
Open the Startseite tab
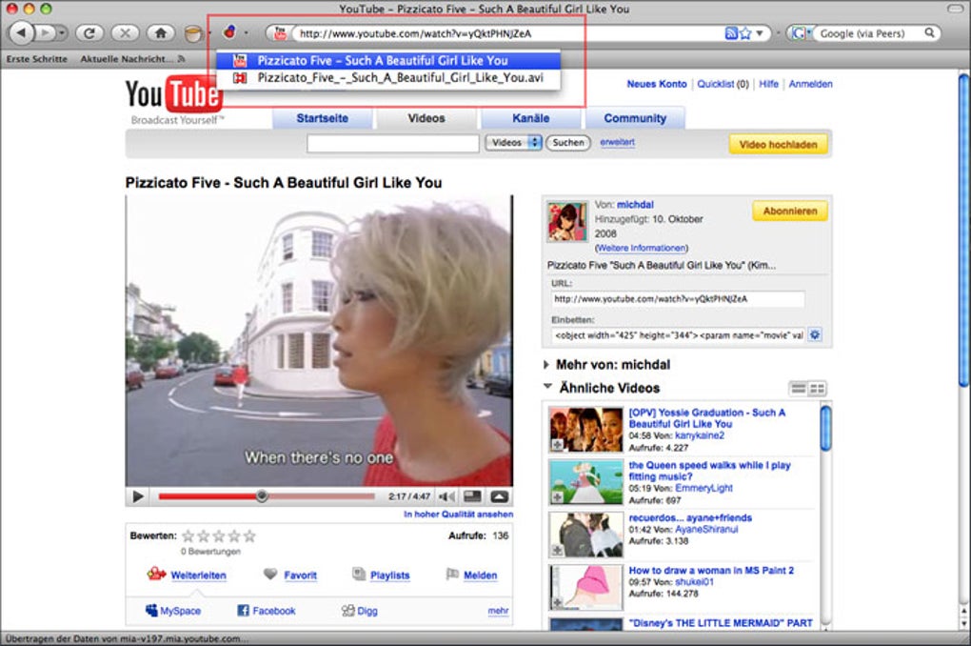[322, 118]
